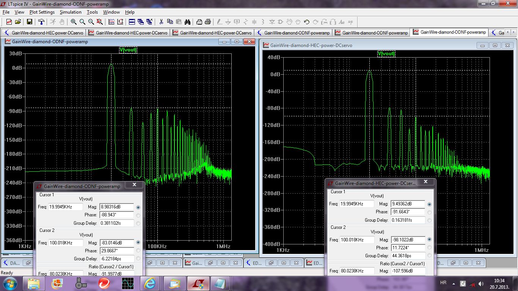
Task: Switch to first GainWire-diamond-ODNF-poweramp schematic tab
Action: click(293, 33)
